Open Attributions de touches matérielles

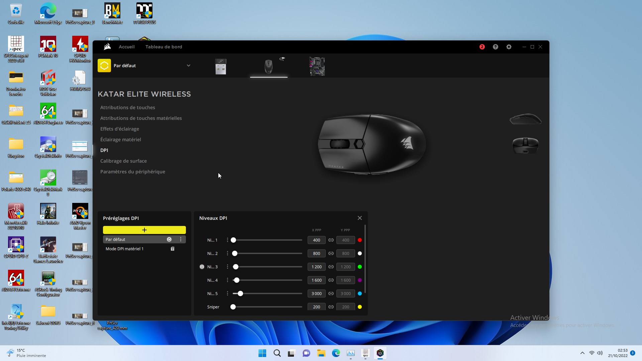[141, 118]
